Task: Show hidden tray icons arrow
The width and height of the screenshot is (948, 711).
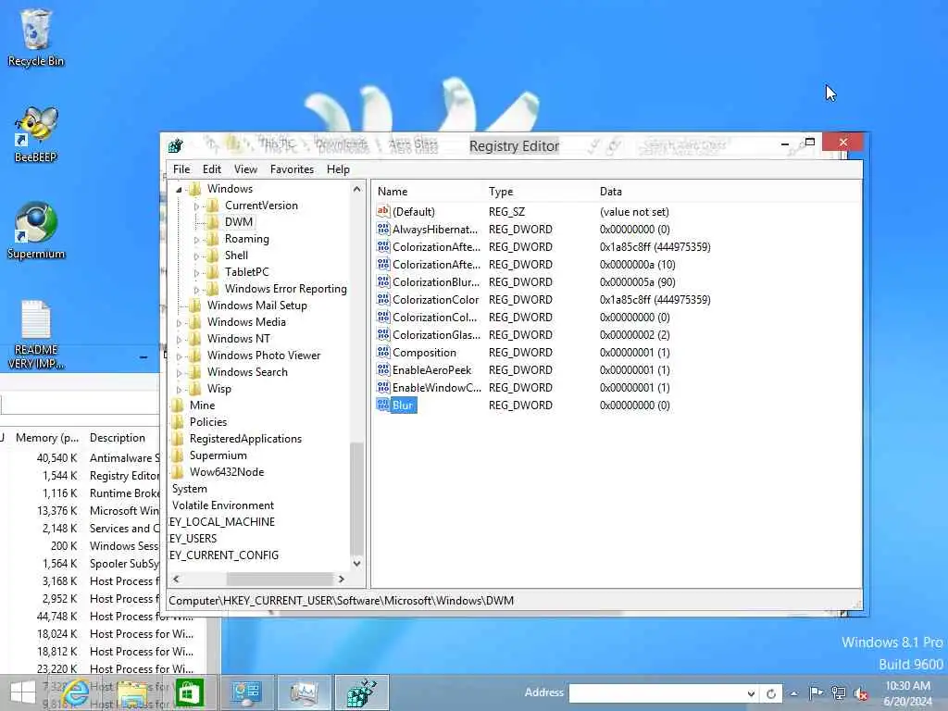Action: tap(793, 693)
